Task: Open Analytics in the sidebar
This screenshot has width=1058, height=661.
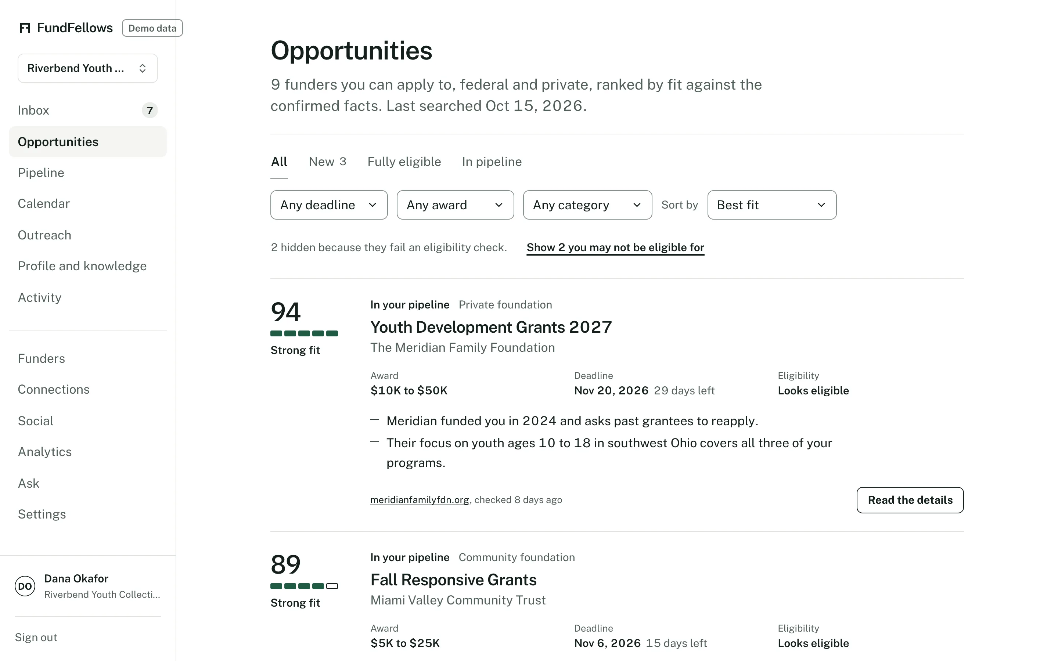Action: [87, 452]
